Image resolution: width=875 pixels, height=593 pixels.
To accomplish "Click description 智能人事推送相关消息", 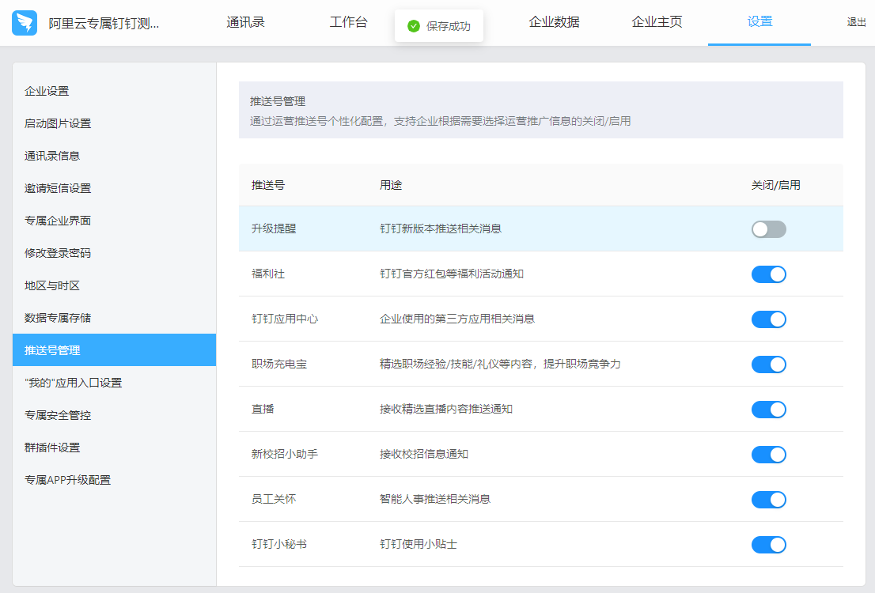I will (434, 499).
